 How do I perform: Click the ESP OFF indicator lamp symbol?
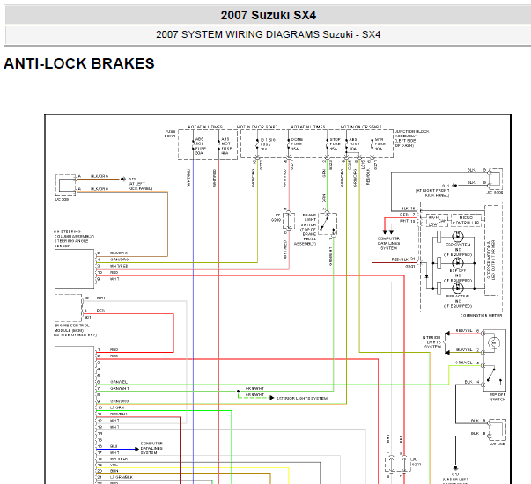point(458,262)
